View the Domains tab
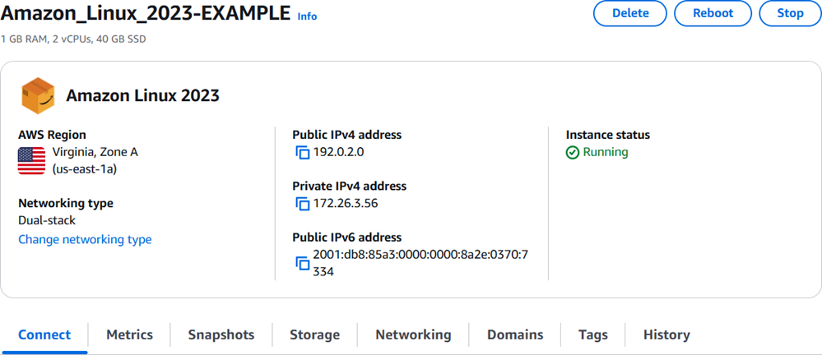Image resolution: width=822 pixels, height=355 pixels. [515, 334]
